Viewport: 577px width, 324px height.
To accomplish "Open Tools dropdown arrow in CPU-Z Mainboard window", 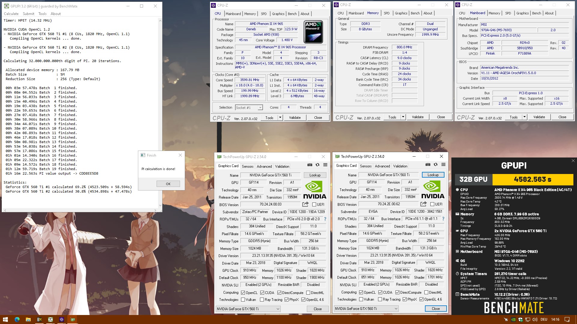I will pos(524,117).
